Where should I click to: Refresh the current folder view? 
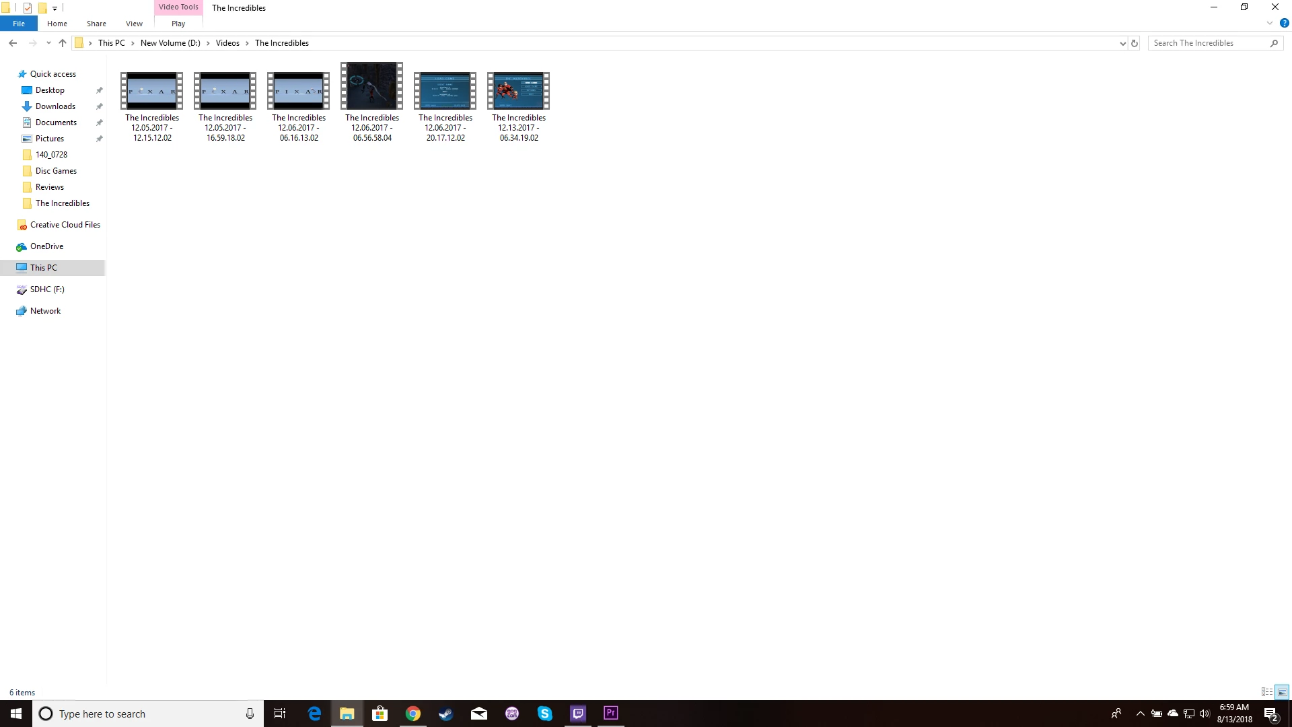(x=1135, y=43)
